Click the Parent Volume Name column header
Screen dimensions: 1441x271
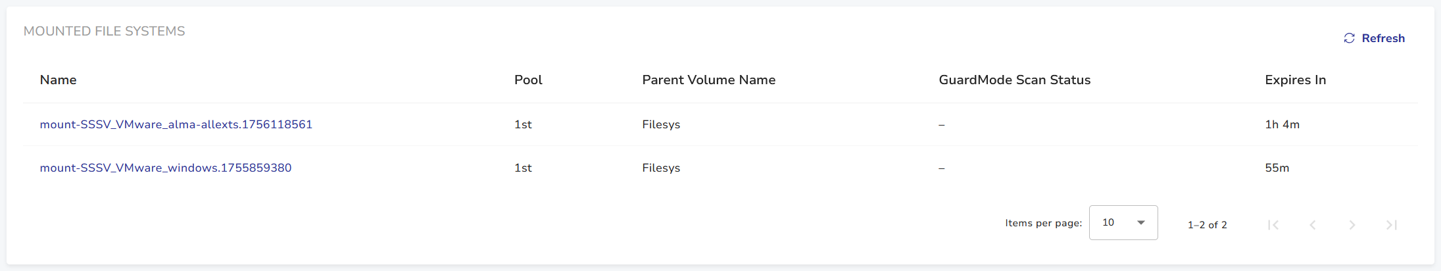tap(708, 80)
